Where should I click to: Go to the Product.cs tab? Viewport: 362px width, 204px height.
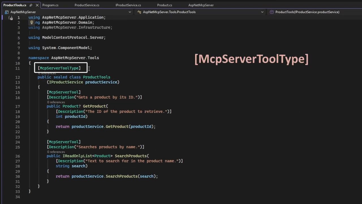click(165, 5)
